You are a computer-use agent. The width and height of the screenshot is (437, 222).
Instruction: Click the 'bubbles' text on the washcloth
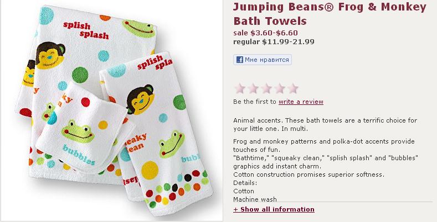coord(79,155)
